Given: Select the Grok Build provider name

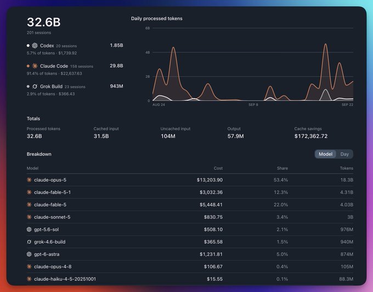Looking at the screenshot, I should click(51, 86).
